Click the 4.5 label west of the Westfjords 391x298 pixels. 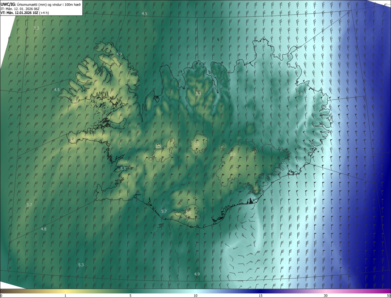tap(57, 90)
